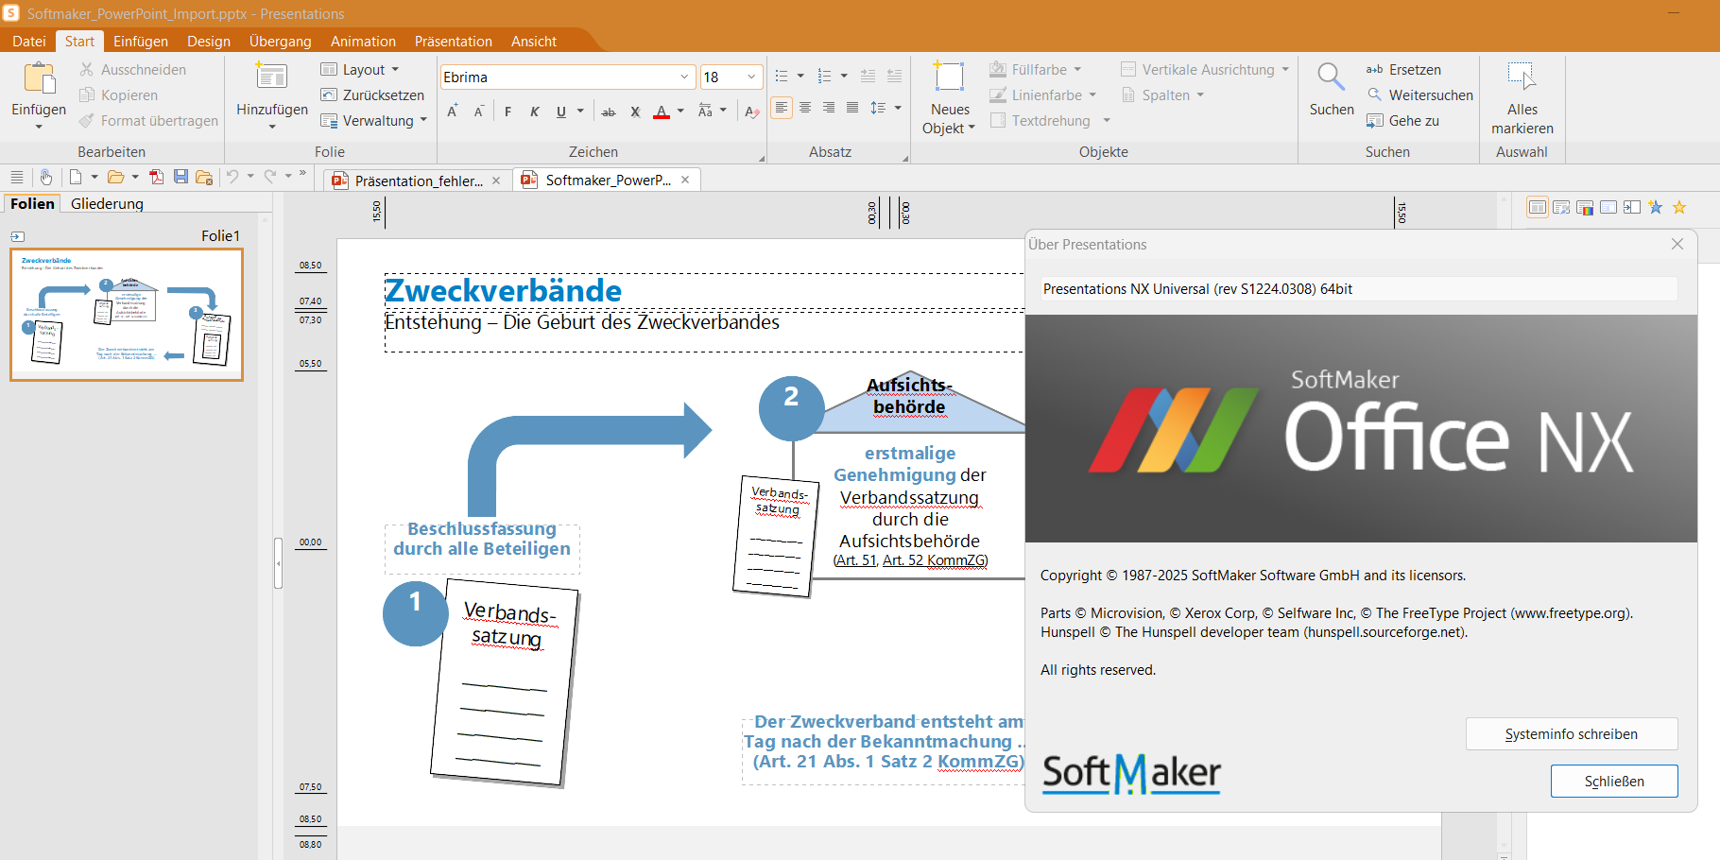
Task: Click the clear formatting eraser icon
Action: coord(752,112)
